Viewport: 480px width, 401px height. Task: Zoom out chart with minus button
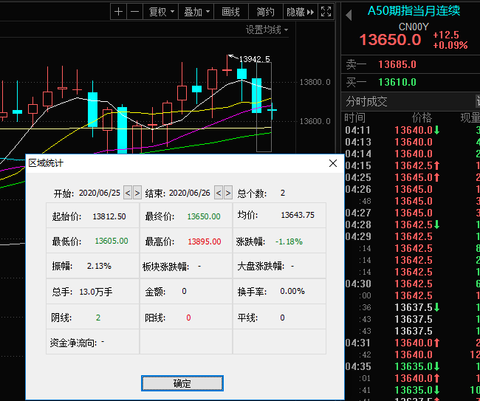point(134,12)
